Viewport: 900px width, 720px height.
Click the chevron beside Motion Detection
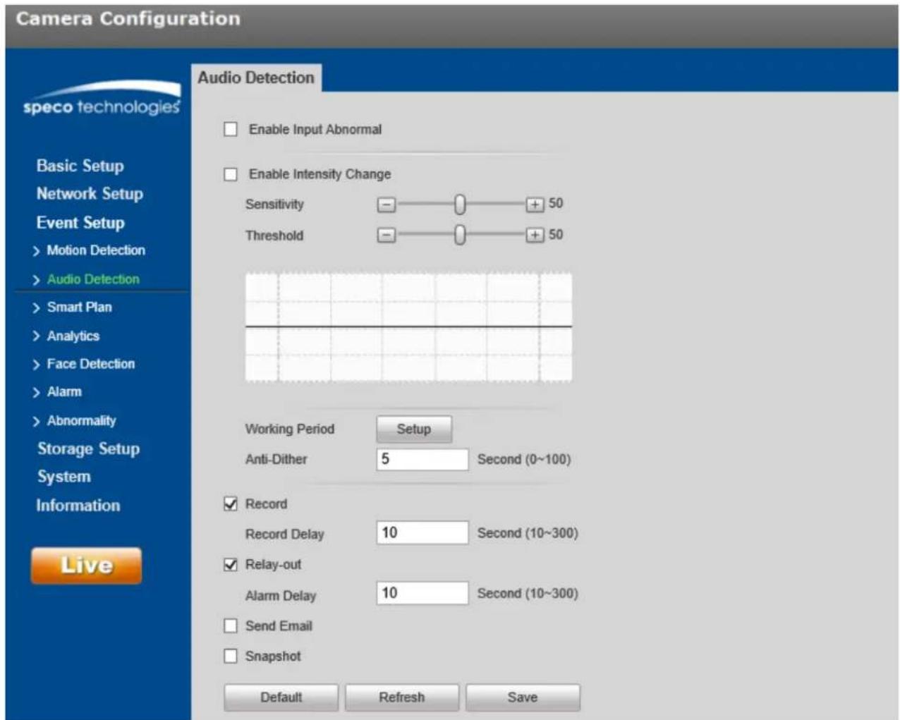coord(36,251)
